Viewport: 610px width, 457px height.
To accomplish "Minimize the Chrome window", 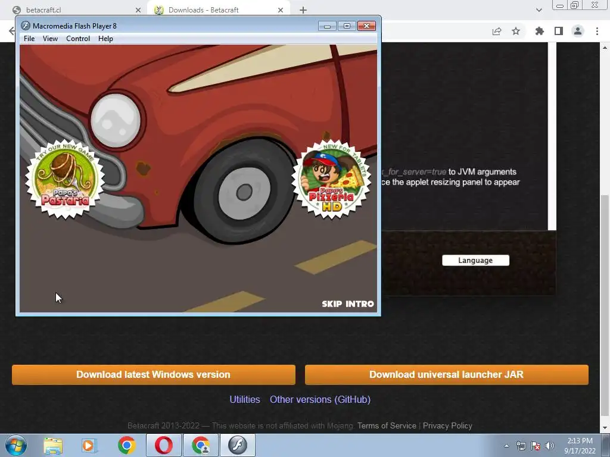I will [560, 5].
